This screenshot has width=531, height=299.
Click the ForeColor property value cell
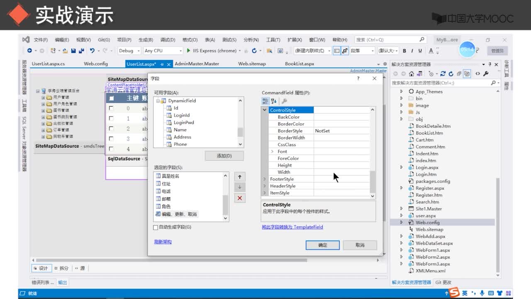[341, 158]
